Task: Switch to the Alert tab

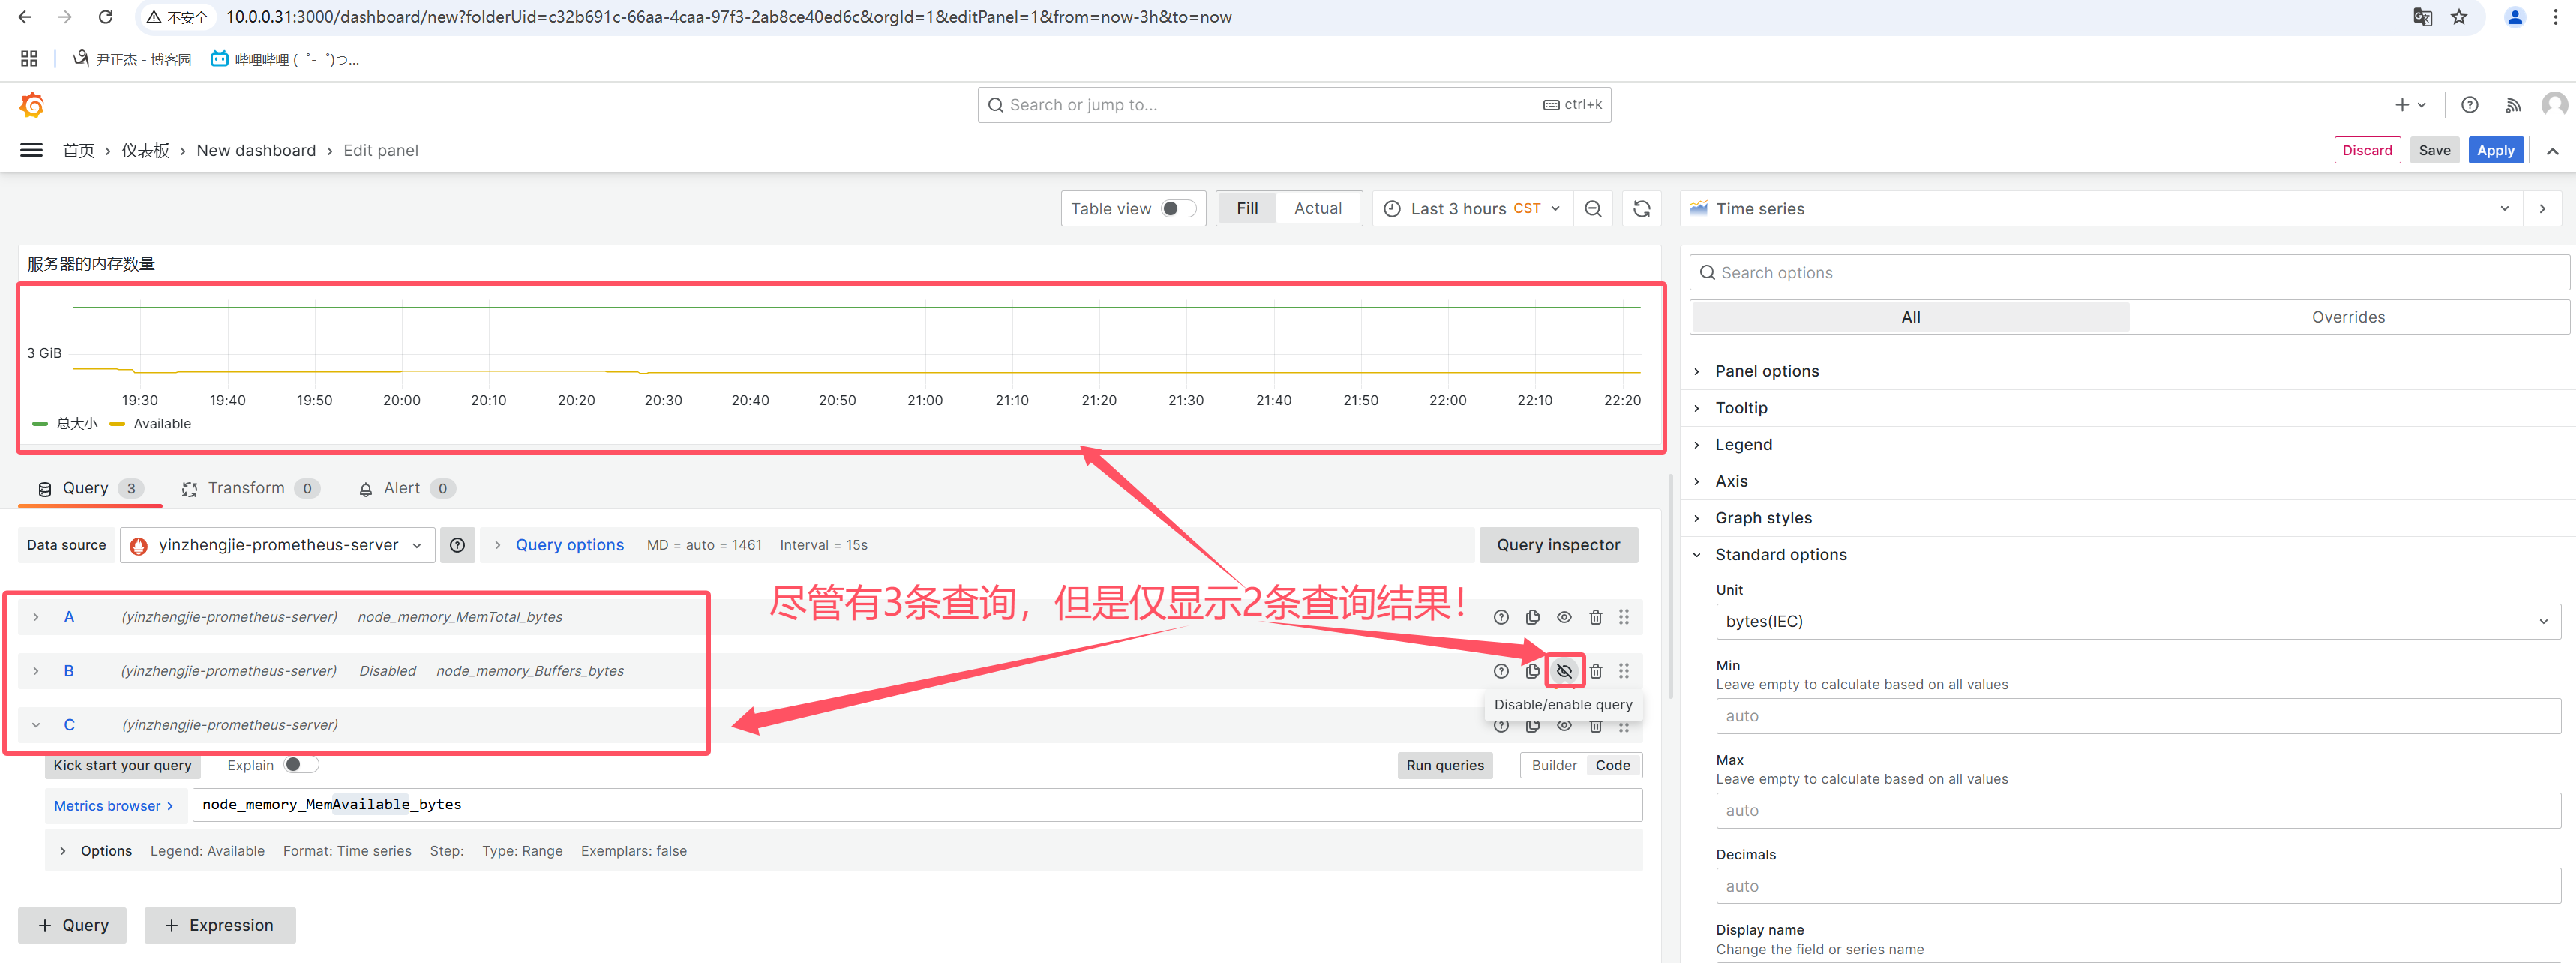Action: [406, 488]
